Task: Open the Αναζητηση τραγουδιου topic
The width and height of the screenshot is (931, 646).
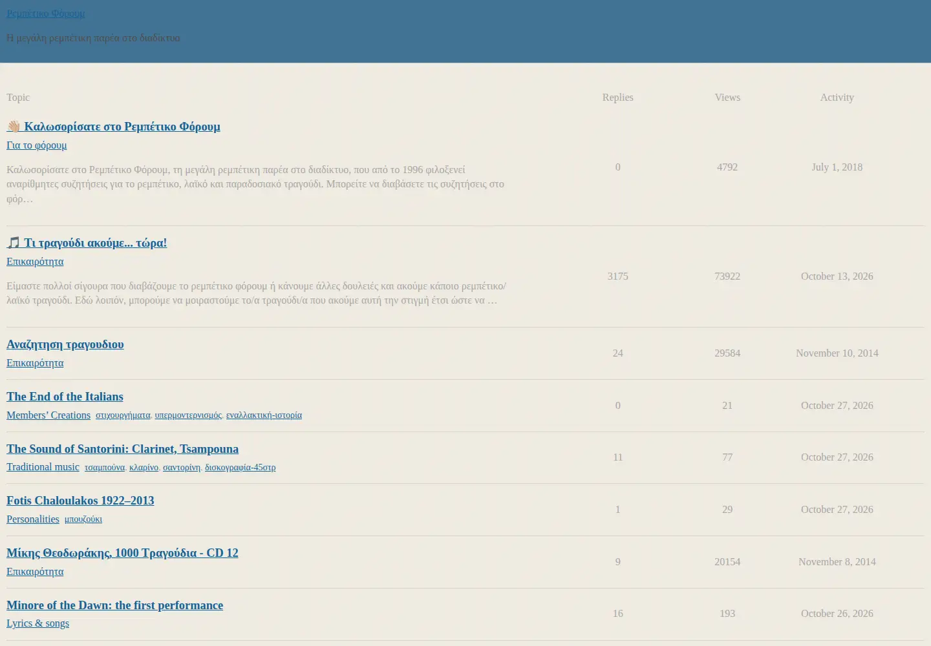Action: tap(65, 344)
